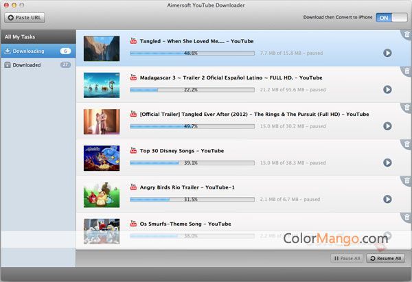This screenshot has width=412, height=282.
Task: Click the 39.1% progress bar for Disney Songs
Action: point(192,163)
